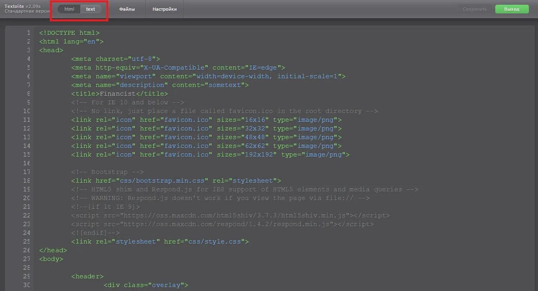Click the html lang="en" line
The image size is (538, 291).
pyautogui.click(x=71, y=42)
